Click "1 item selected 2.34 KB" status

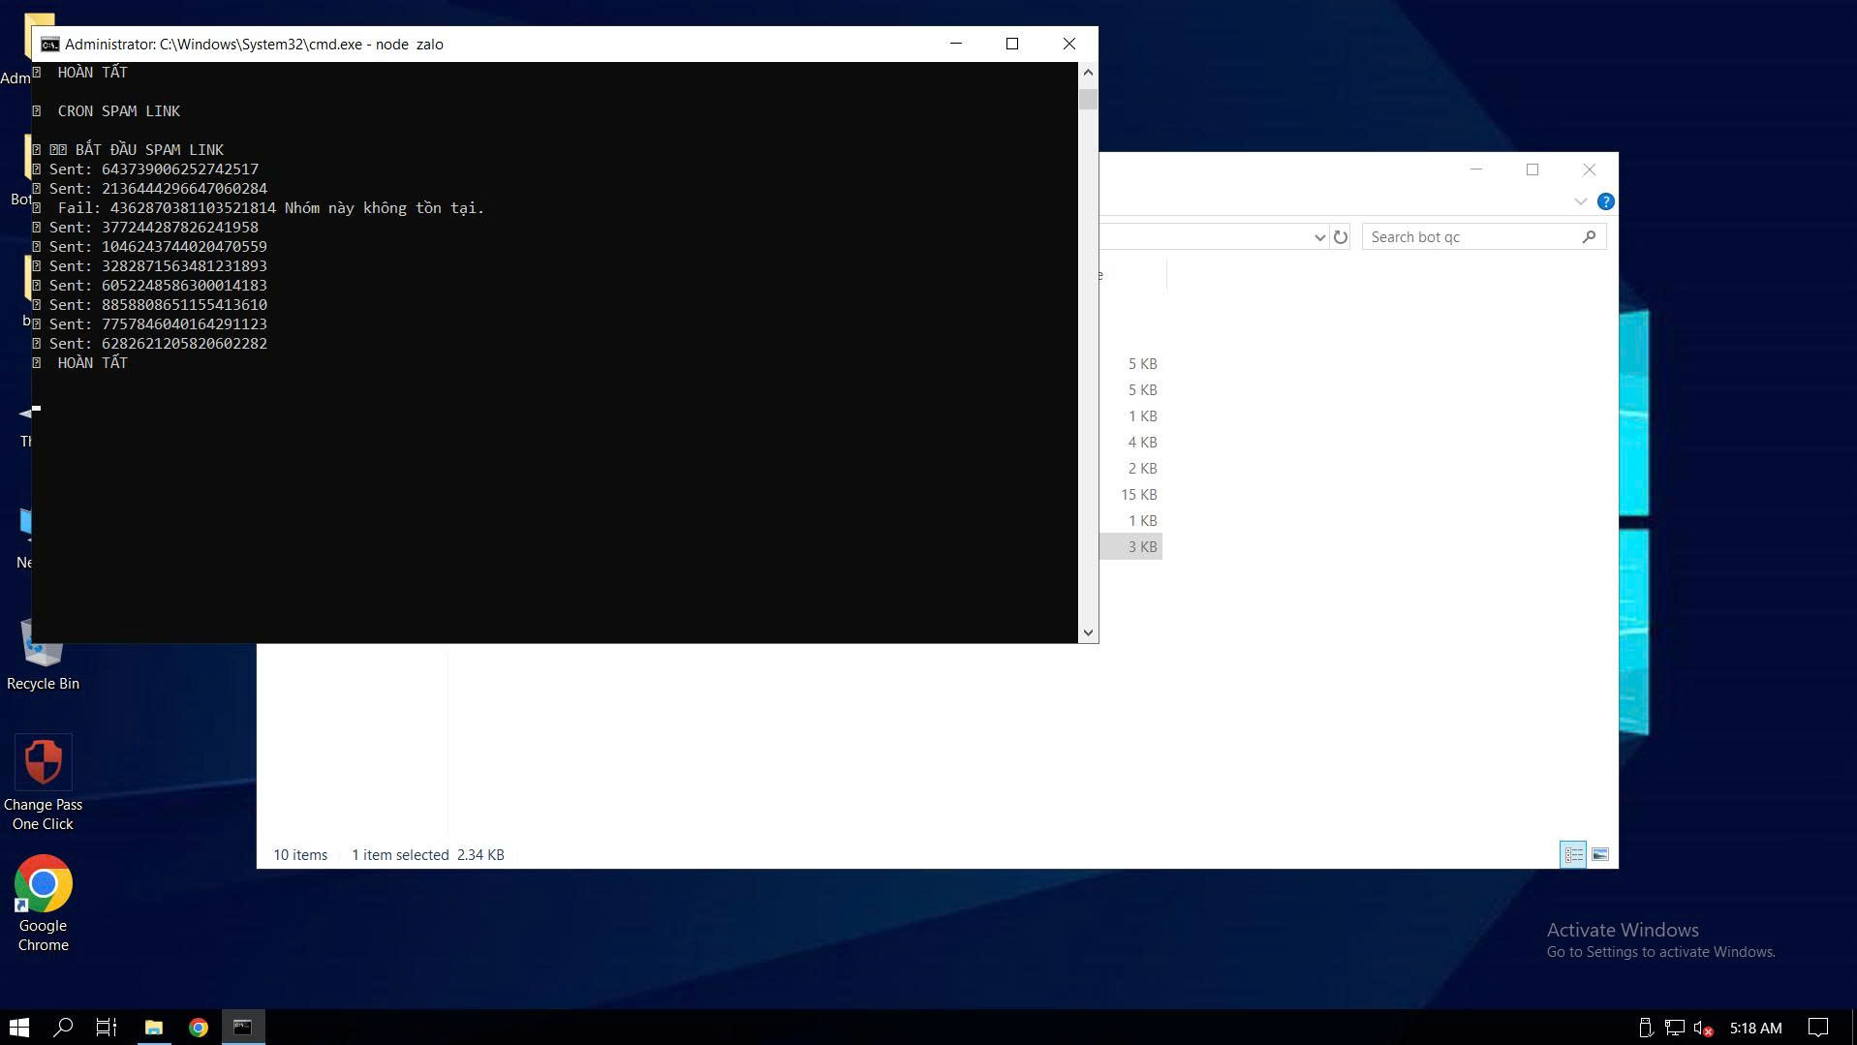(428, 855)
